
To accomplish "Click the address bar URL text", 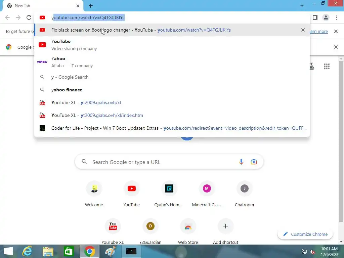I will click(88, 17).
